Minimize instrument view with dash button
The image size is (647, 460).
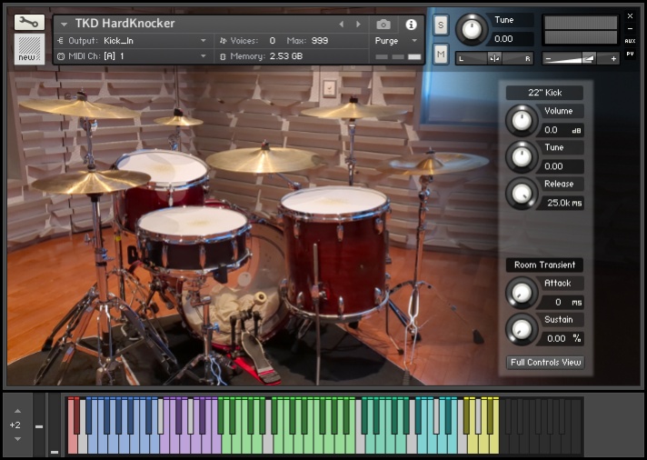click(630, 29)
